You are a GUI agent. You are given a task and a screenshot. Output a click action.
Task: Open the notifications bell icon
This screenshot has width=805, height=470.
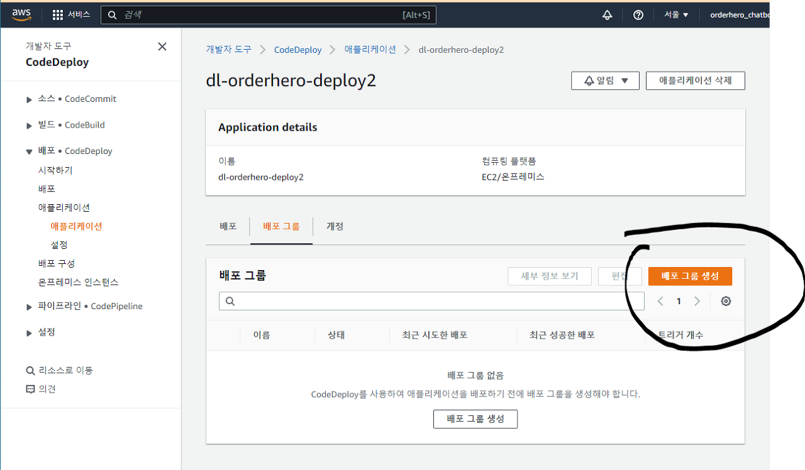607,15
